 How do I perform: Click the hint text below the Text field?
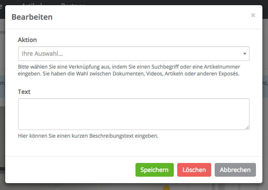pos(88,136)
